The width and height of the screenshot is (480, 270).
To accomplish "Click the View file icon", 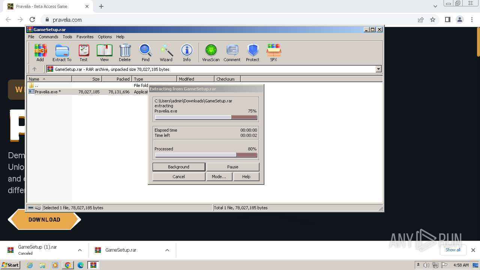I will tap(104, 52).
